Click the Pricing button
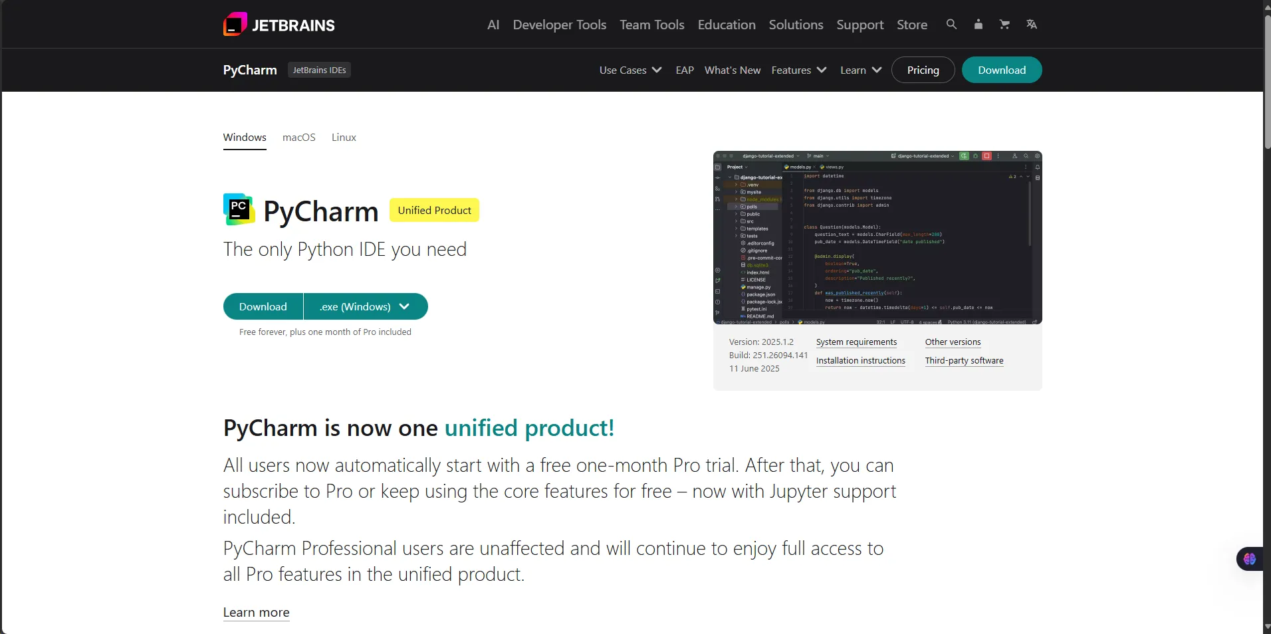 [x=923, y=70]
